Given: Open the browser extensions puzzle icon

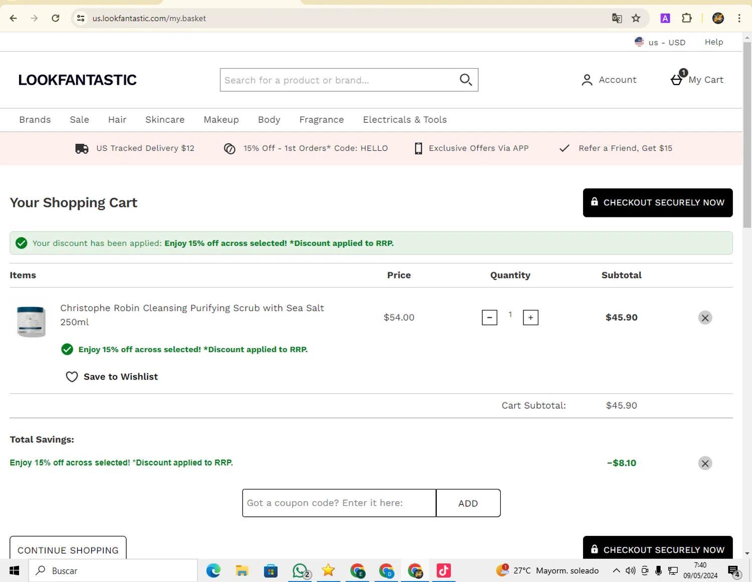Looking at the screenshot, I should point(687,19).
